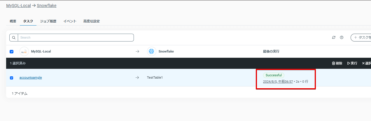Open the ジョブ履歴 tab
The image size is (371, 121).
[x=48, y=21]
